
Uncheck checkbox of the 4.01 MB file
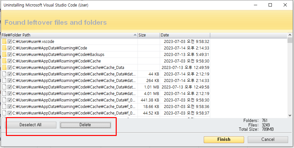click(x=9, y=94)
